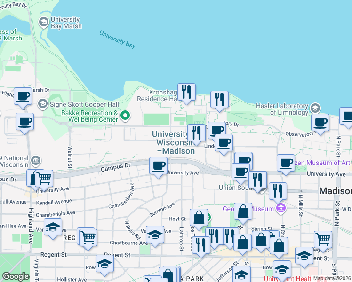Select shopping bag marker beside Hoyt St
Viewport: 352px width, 282px height.
(x=199, y=218)
